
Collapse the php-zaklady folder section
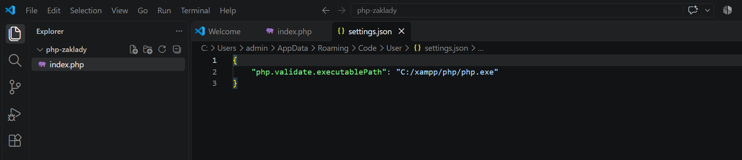(x=40, y=50)
